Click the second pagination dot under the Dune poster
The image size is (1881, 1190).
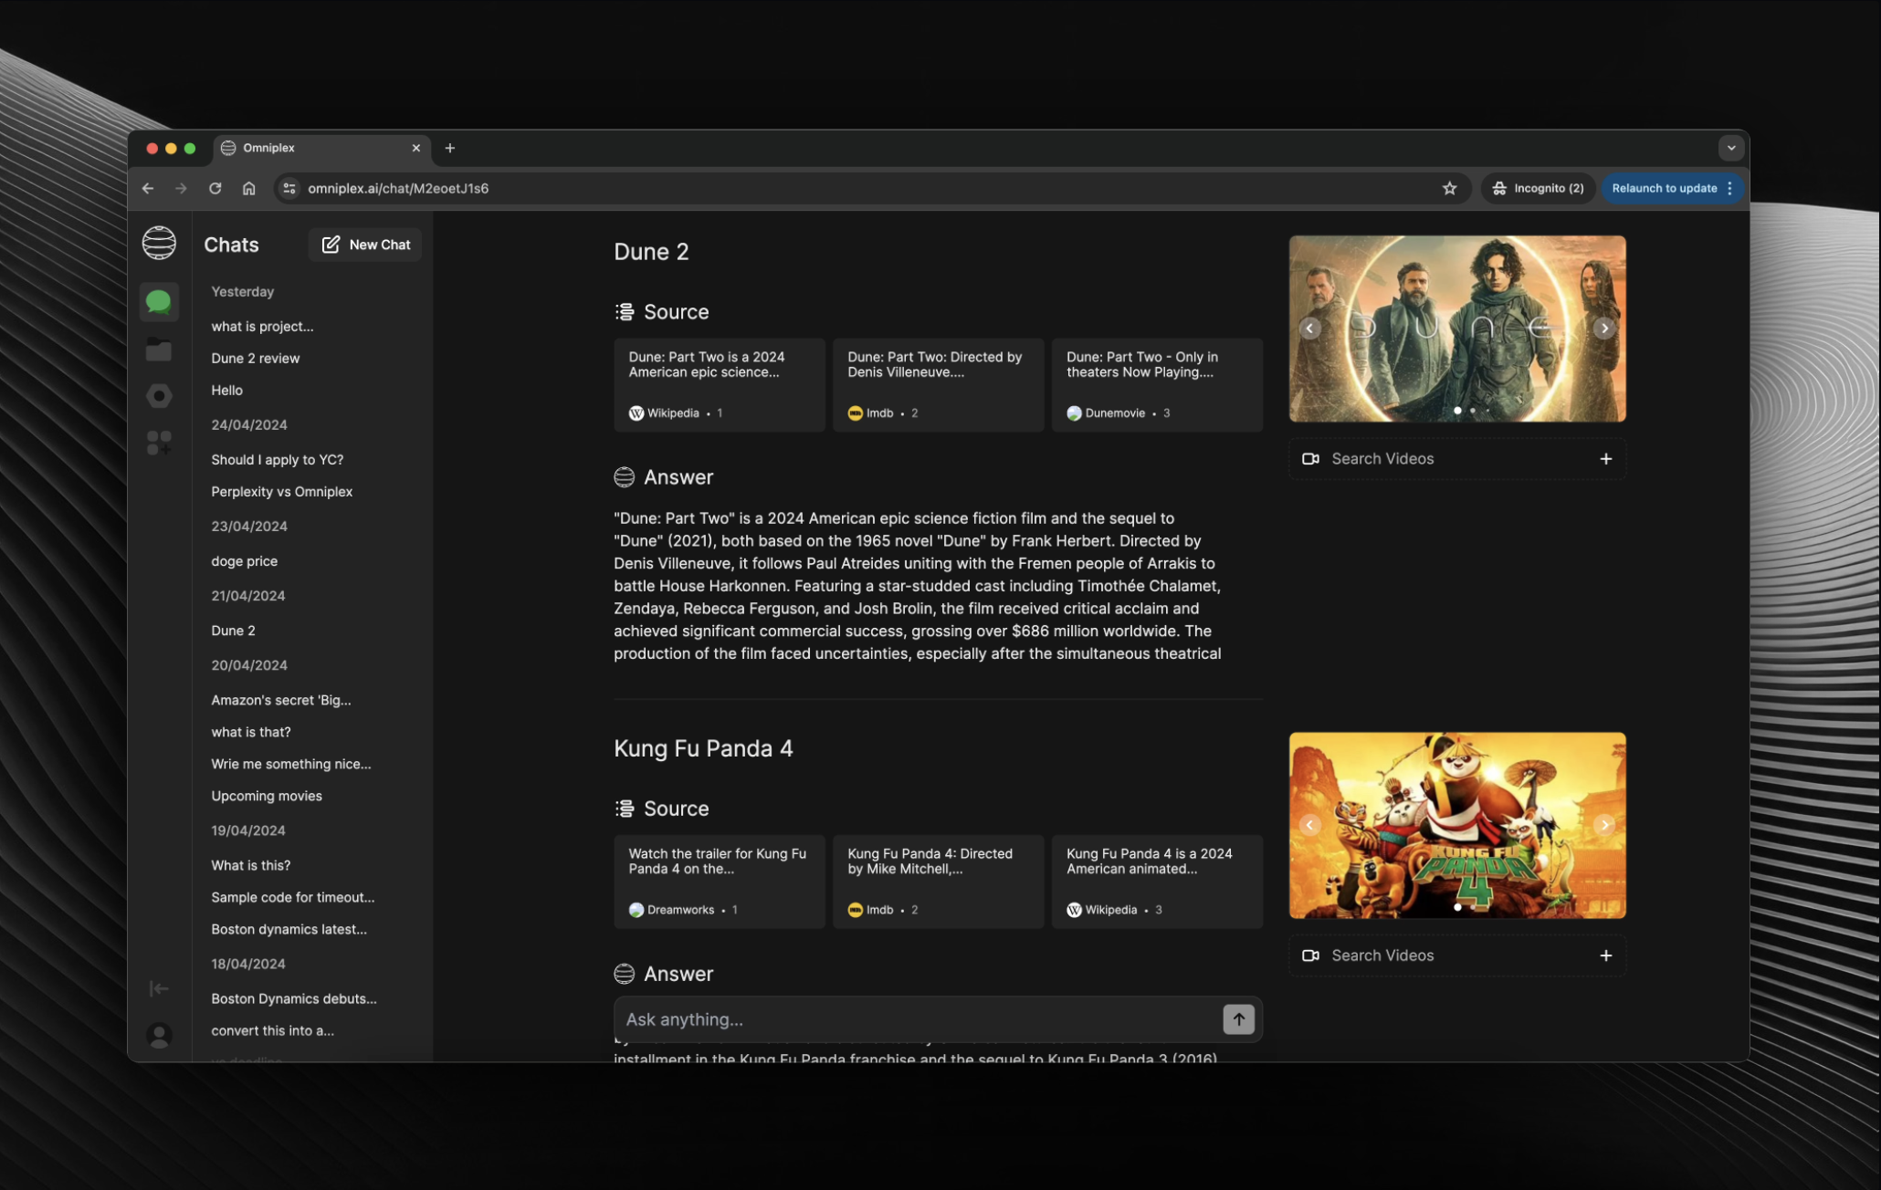tap(1472, 411)
